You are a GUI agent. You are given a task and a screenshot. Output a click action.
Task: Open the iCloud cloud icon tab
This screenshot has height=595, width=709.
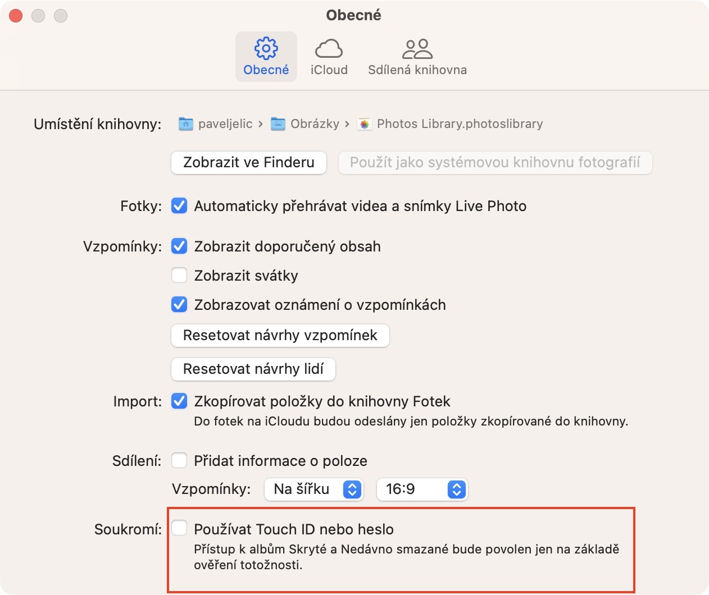[x=329, y=48]
